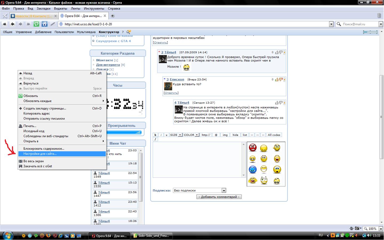Click Ответить under Епископ's comment
Screen dimensions: 384x240
pos(171,93)
